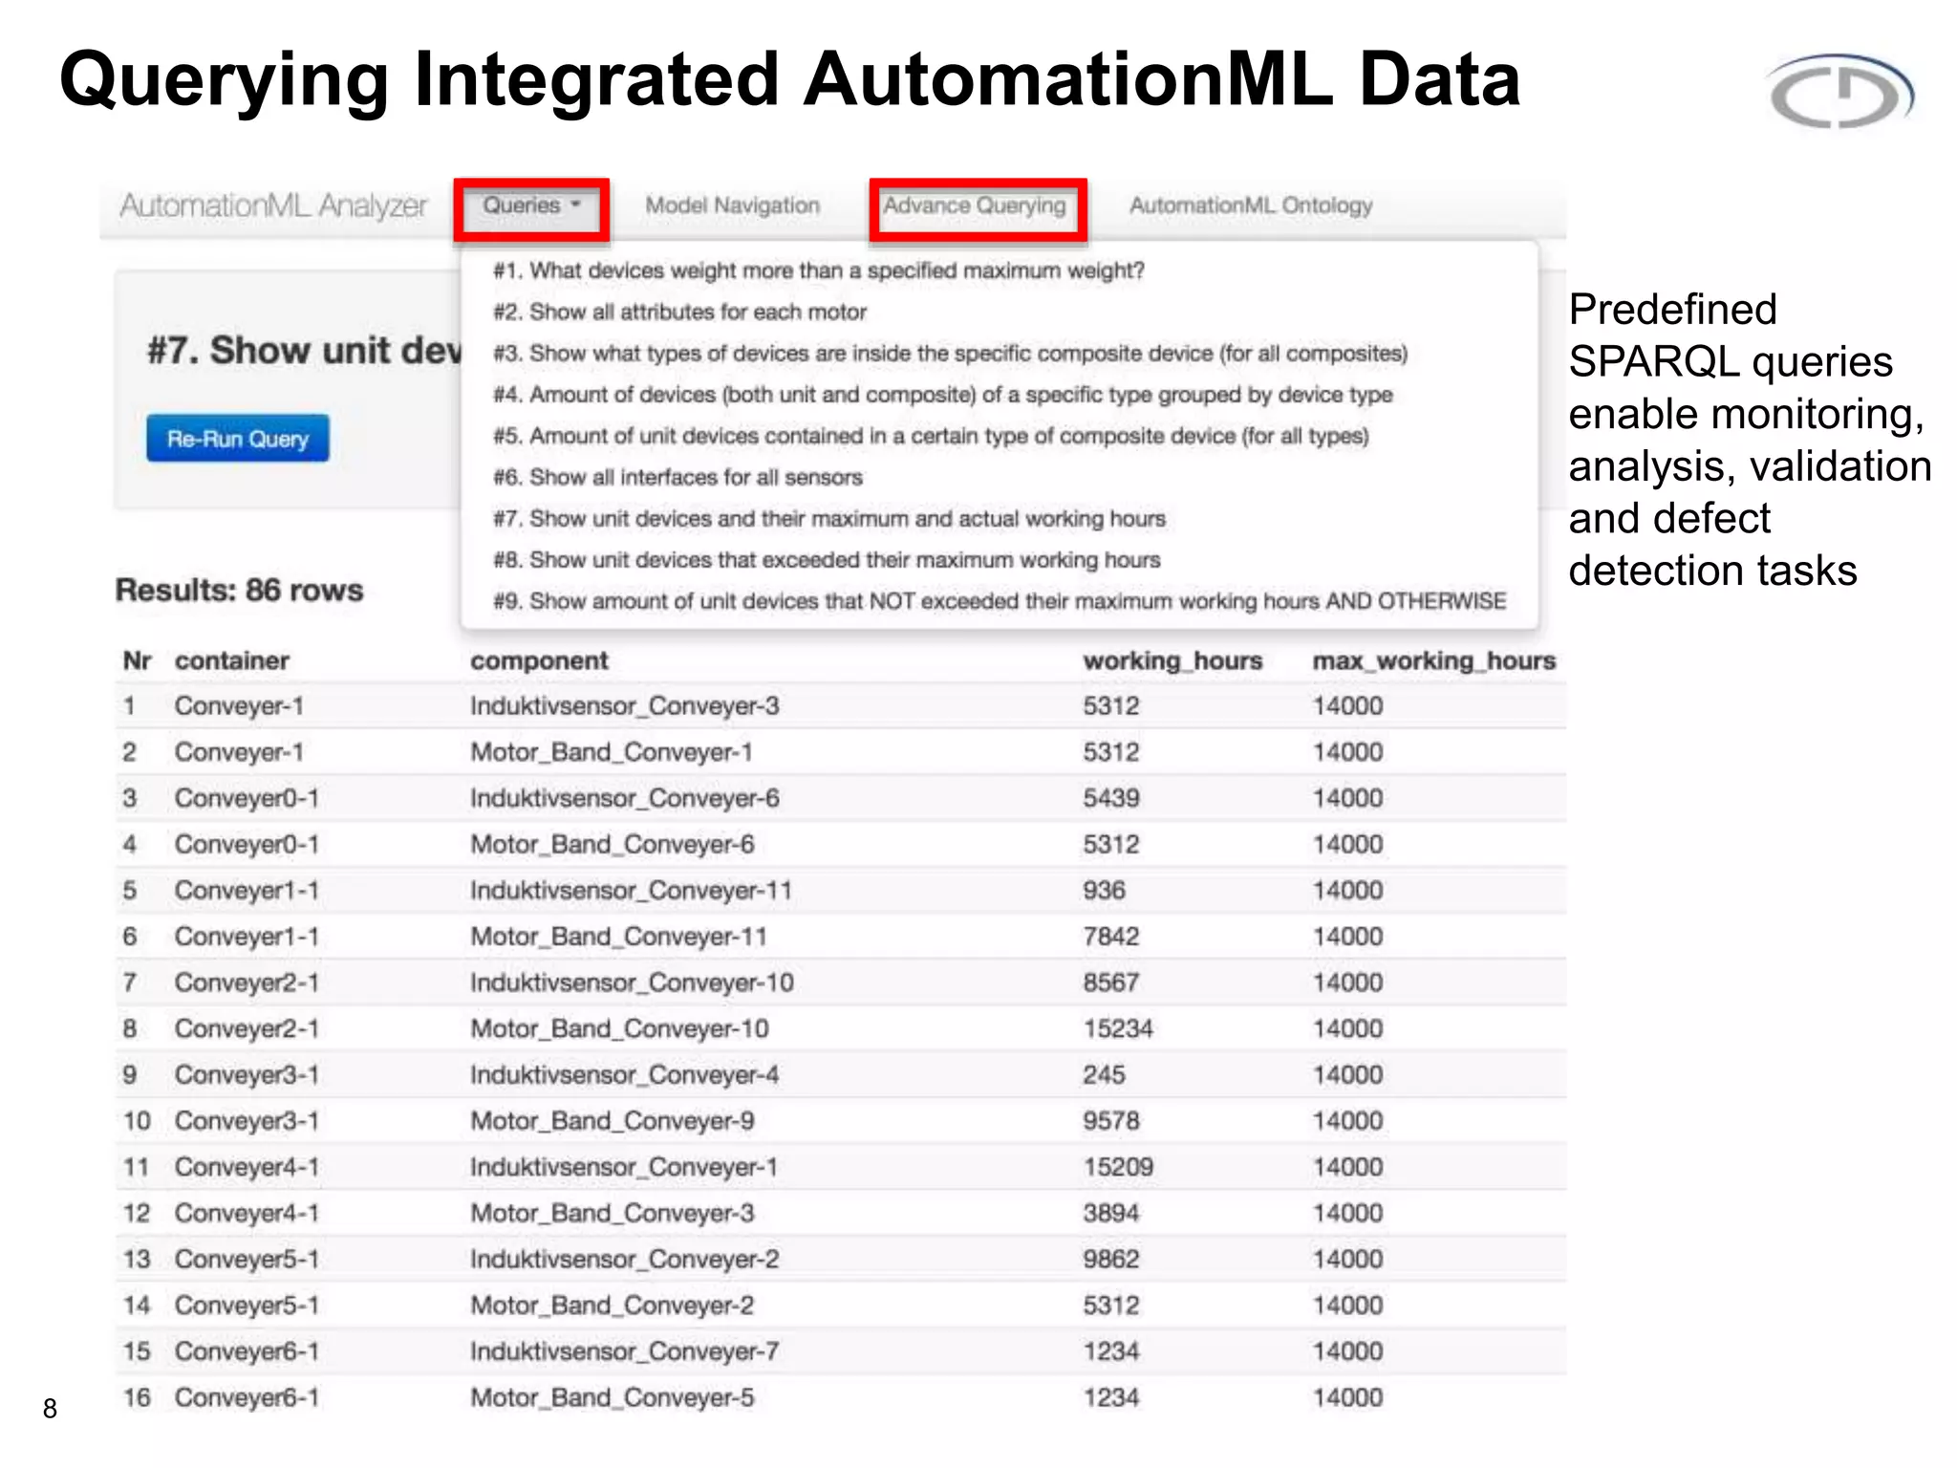Click cell 'Motor_Band_Conveyer-2'
Screen dimensions: 1957x1468
[x=613, y=1306]
